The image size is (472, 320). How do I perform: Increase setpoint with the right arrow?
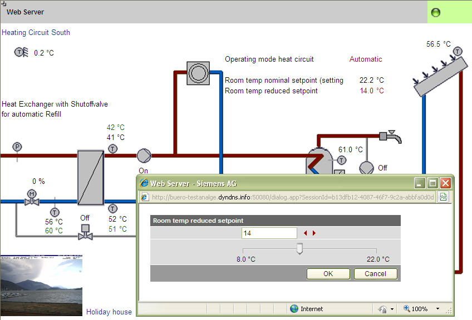click(314, 233)
